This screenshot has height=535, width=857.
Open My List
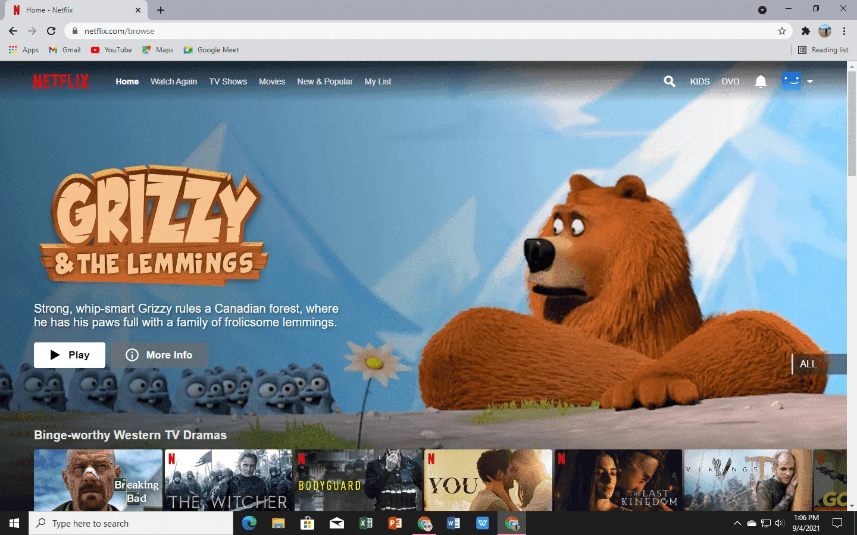coord(378,81)
